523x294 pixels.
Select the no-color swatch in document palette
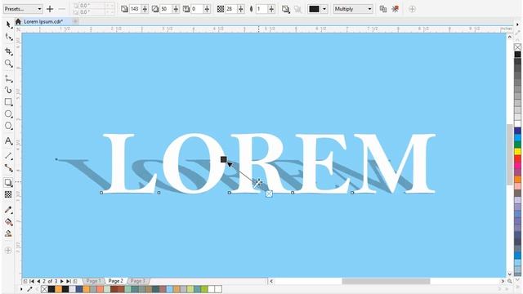point(44,289)
